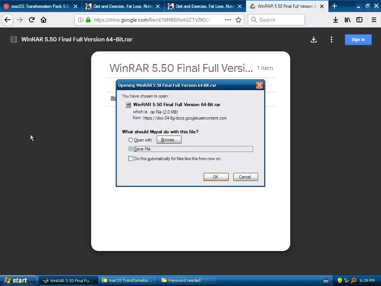Click the Browse button in dialog
This screenshot has width=381, height=286.
click(169, 140)
